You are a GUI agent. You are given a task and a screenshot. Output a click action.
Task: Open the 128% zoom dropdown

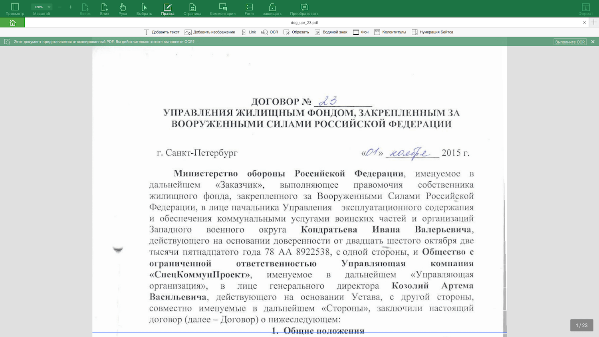click(42, 7)
